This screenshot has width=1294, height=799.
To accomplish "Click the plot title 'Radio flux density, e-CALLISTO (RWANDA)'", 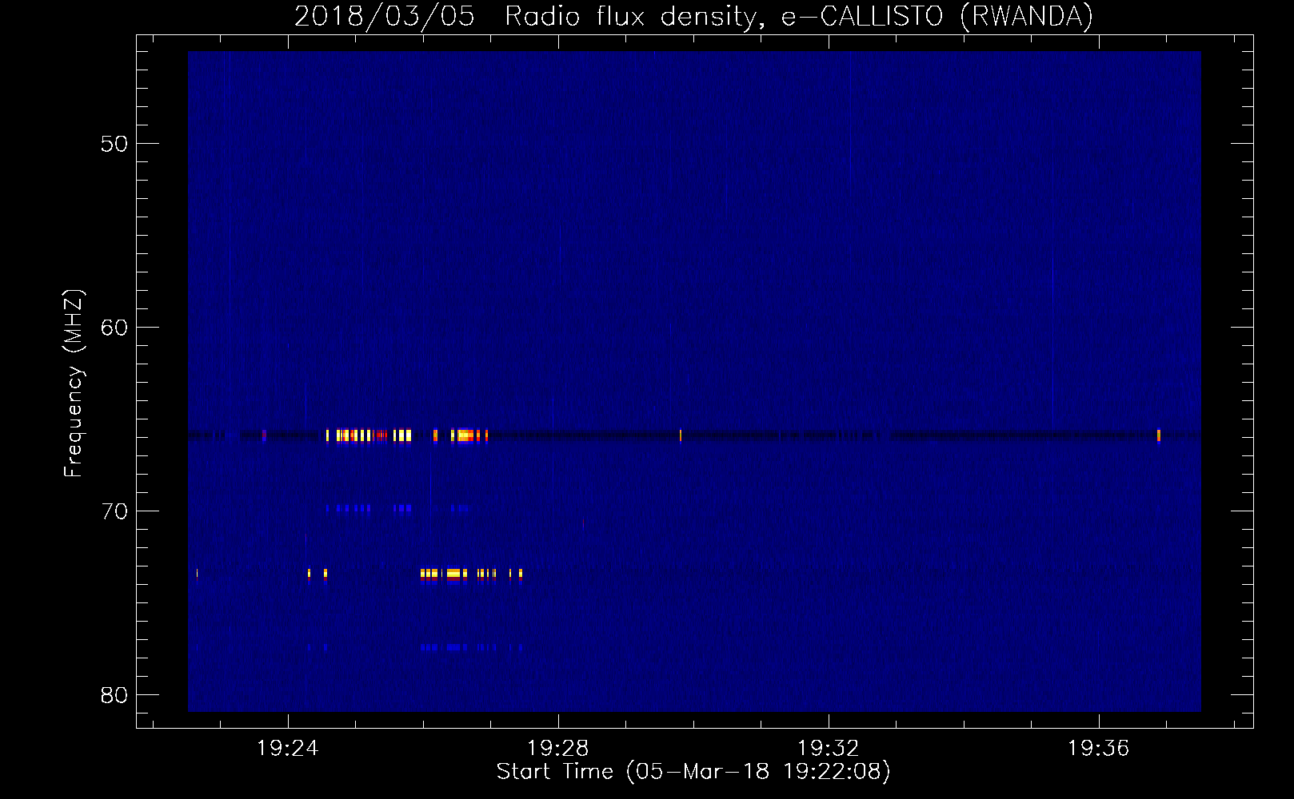I will [799, 16].
